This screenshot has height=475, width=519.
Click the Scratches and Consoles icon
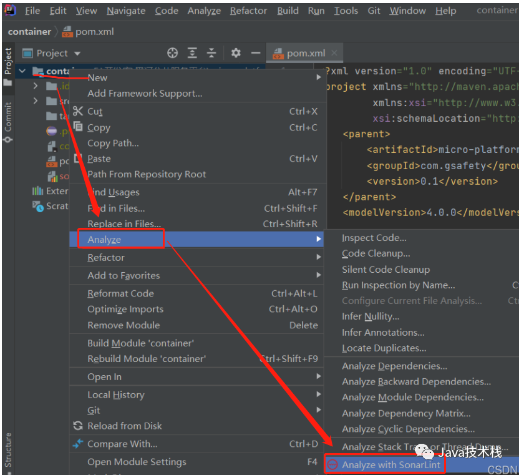pos(37,206)
